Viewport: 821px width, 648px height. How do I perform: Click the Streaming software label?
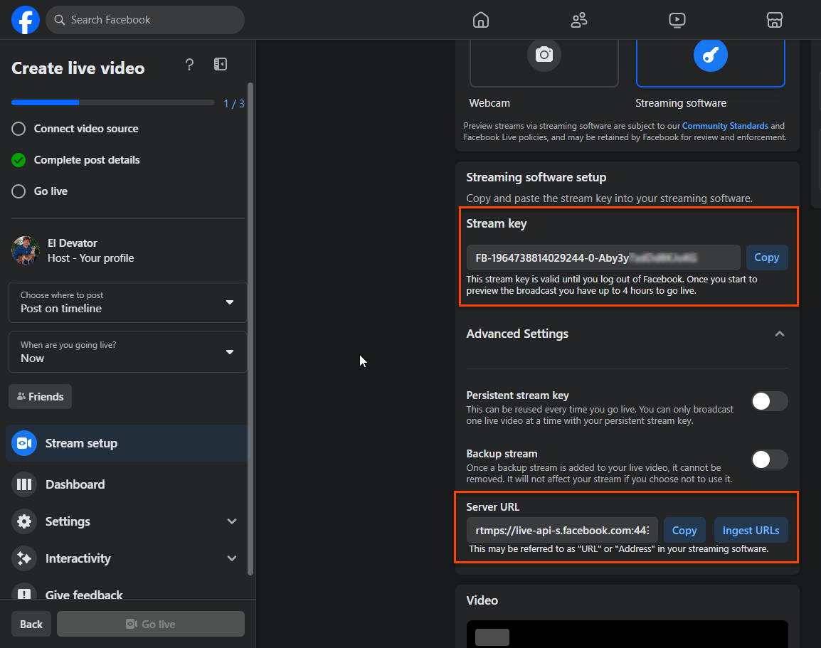click(681, 103)
